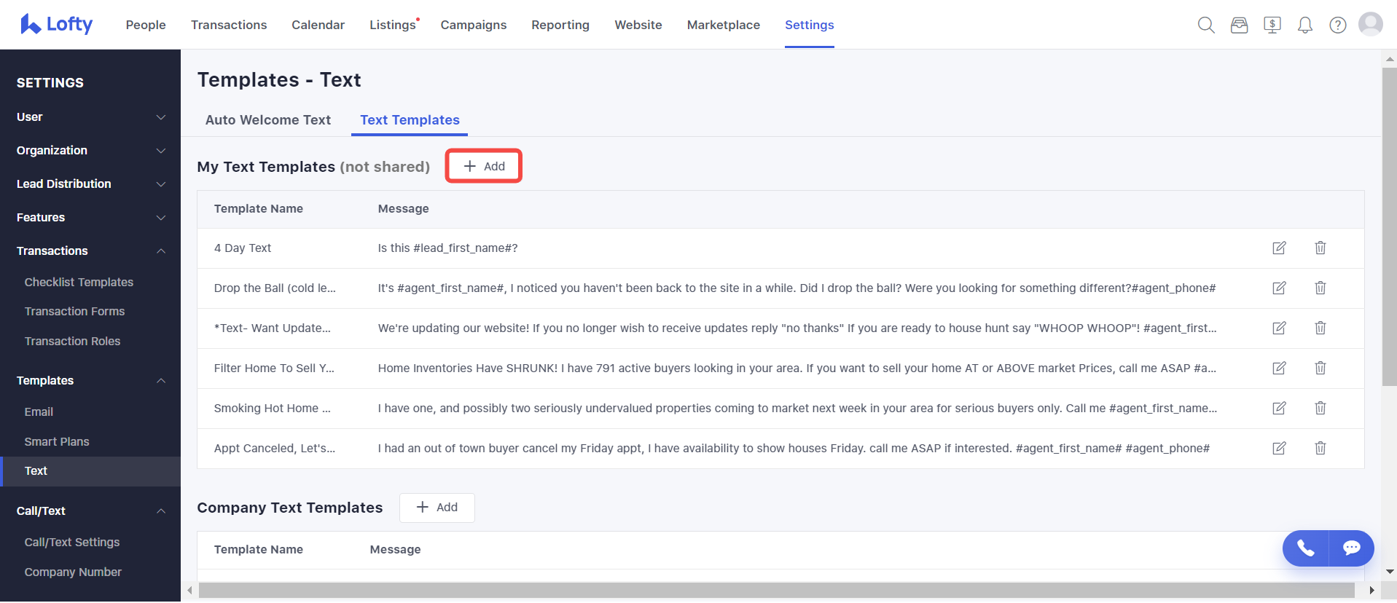
Task: Click the Lofty logo
Action: pos(56,24)
